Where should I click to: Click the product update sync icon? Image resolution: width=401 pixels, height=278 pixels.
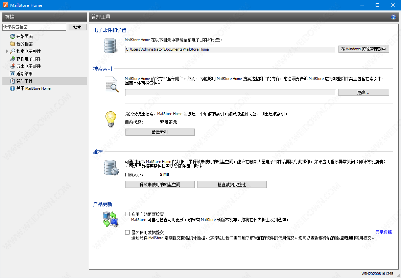tap(111, 219)
